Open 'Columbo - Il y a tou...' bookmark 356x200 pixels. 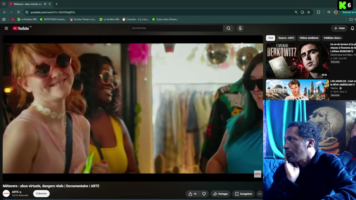(x=135, y=19)
